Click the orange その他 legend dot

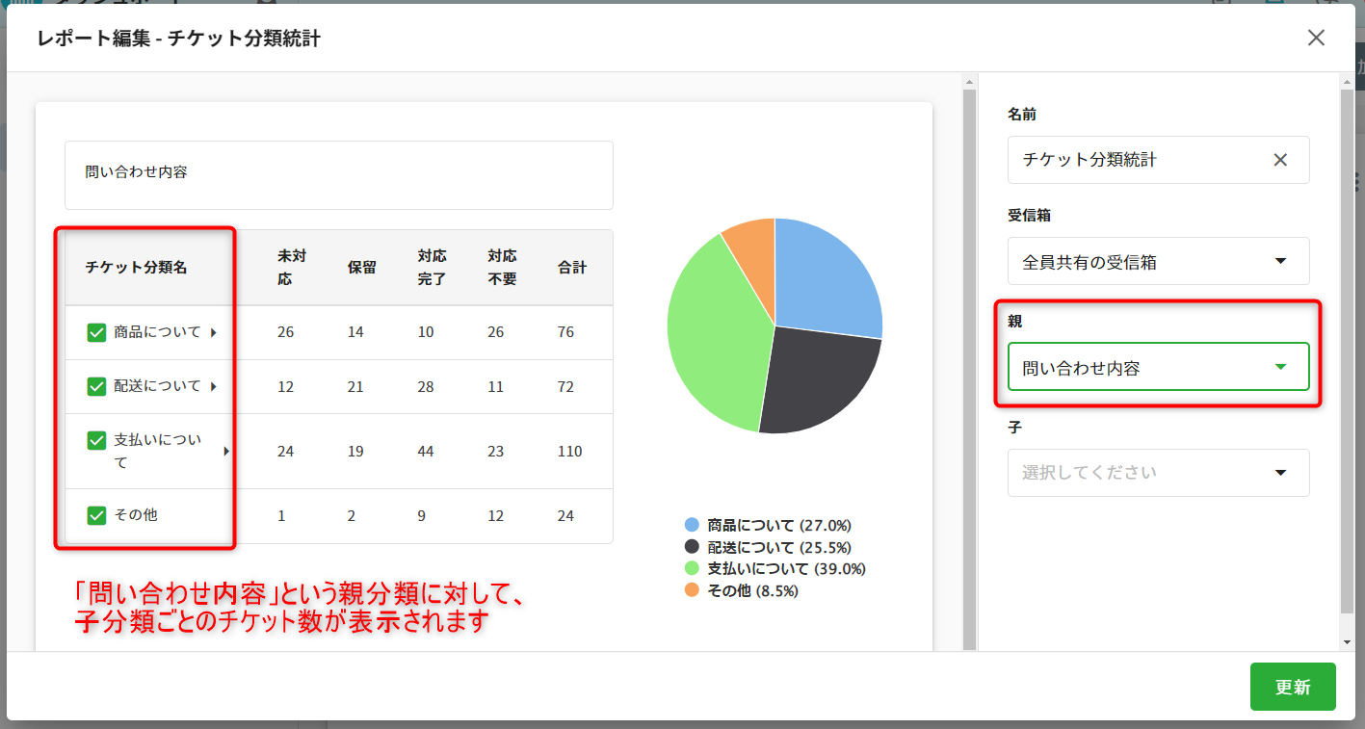pyautogui.click(x=692, y=590)
